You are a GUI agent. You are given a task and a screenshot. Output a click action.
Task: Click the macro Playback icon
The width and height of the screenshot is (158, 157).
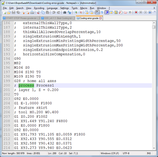click(x=145, y=13)
